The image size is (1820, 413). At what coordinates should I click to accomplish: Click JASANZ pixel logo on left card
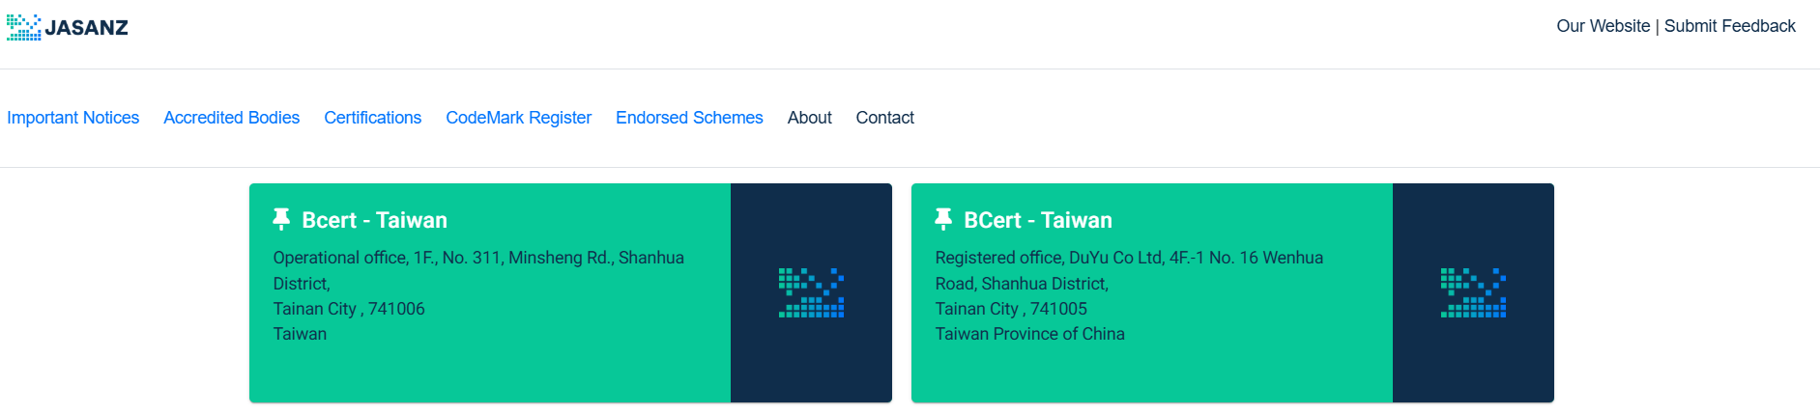coord(811,292)
